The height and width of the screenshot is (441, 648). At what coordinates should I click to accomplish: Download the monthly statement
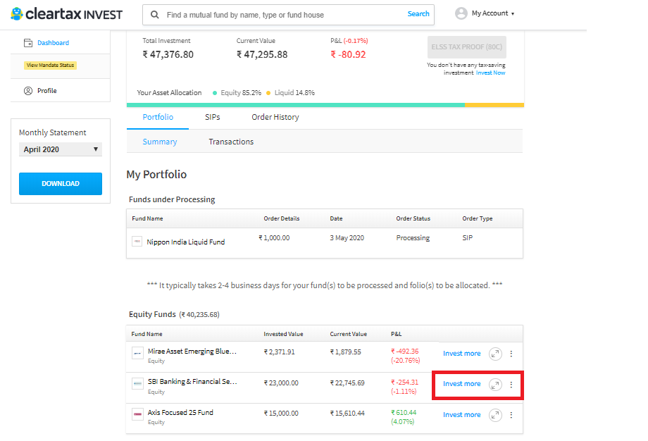tap(61, 183)
